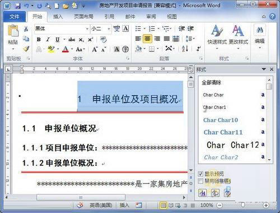The height and width of the screenshot is (213, 280).
Task: Toggle Show/Hide paragraph marks
Action: [198, 49]
